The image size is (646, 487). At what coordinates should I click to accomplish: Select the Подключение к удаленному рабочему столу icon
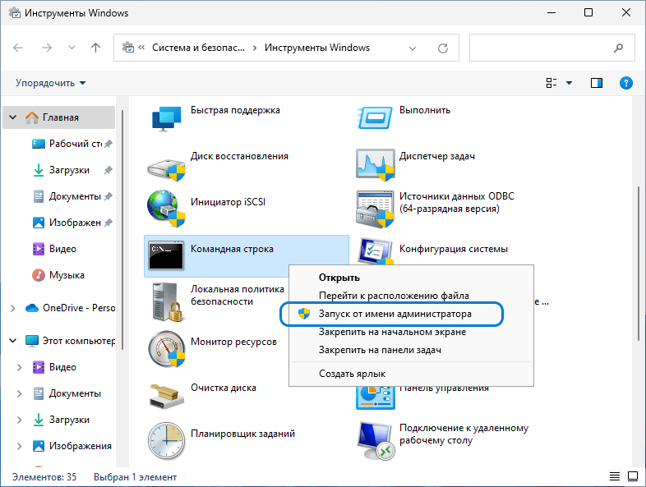click(376, 441)
